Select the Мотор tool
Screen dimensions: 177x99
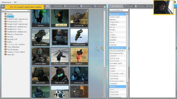coord(118,27)
